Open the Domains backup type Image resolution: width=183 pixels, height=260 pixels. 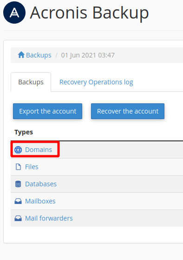click(x=39, y=150)
